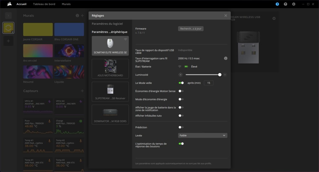Viewport: 319px width, 172px height.
Task: Click the 2000 Hz / 0.5 msec value
Action: click(189, 58)
